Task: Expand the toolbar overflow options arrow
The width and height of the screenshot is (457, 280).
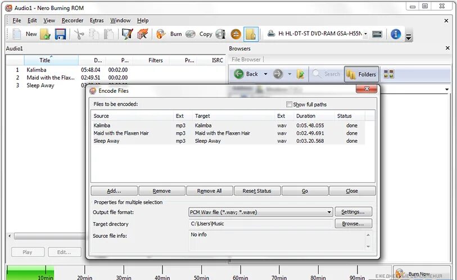Action: tap(409, 37)
